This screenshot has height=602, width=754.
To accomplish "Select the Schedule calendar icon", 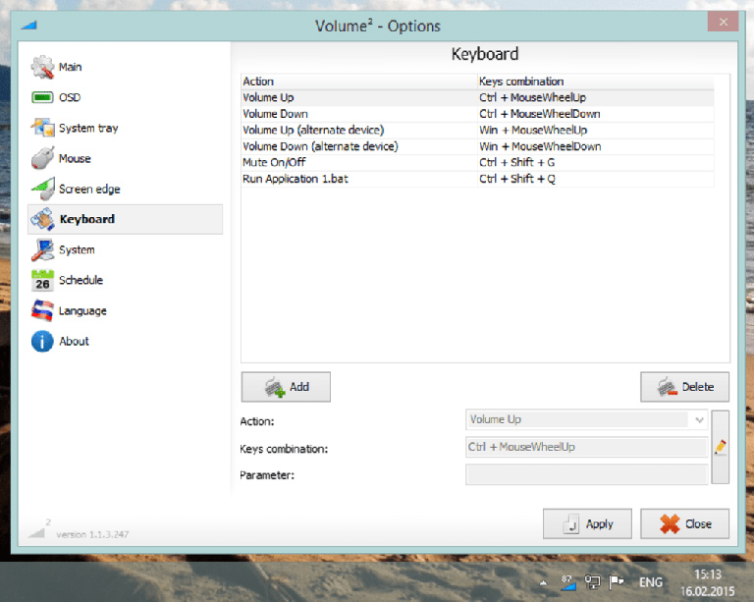I will (x=43, y=280).
